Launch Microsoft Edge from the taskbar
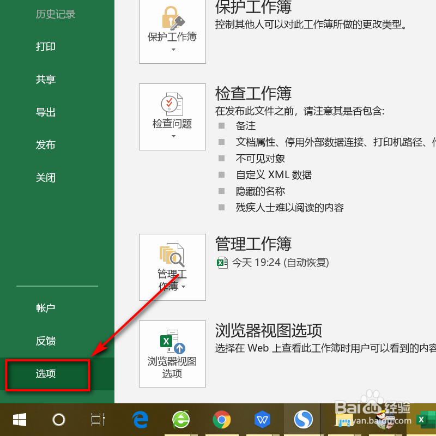 (140, 420)
